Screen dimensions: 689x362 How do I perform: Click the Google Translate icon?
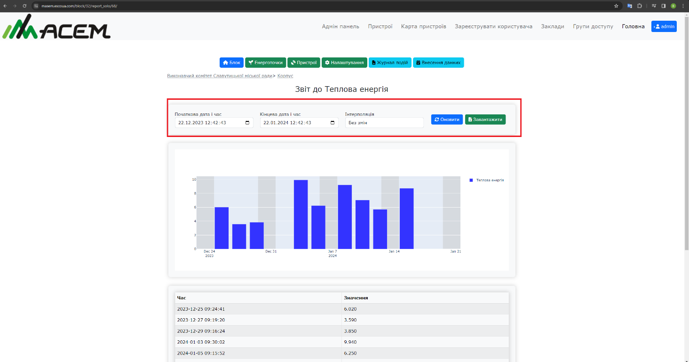tap(630, 6)
